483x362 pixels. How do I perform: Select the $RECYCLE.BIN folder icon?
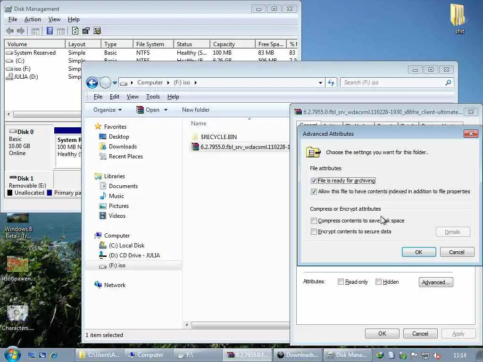(x=195, y=137)
